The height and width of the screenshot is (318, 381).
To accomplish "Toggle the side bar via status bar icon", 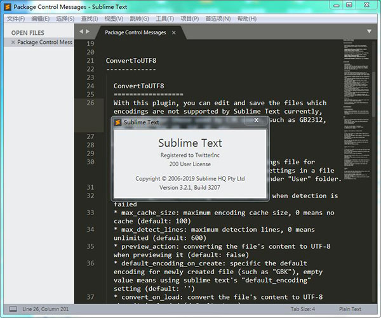I will click(13, 309).
